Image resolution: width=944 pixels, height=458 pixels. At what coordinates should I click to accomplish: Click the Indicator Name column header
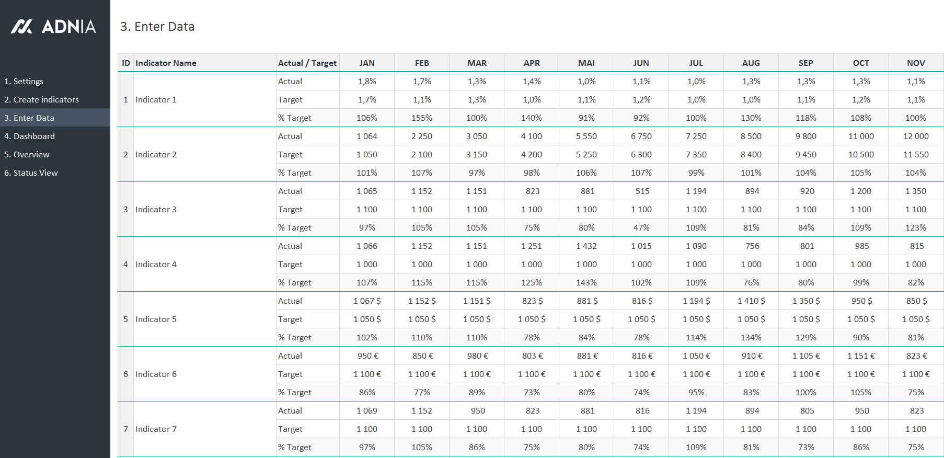166,63
